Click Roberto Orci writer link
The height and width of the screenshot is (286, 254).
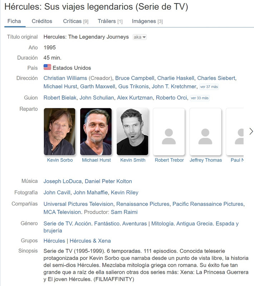(x=171, y=98)
